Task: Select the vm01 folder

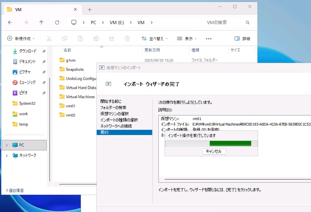Action: pyautogui.click(x=67, y=106)
